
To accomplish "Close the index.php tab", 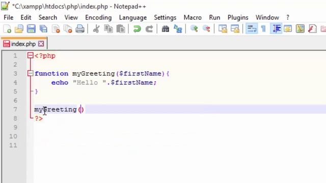I will tap(41, 44).
